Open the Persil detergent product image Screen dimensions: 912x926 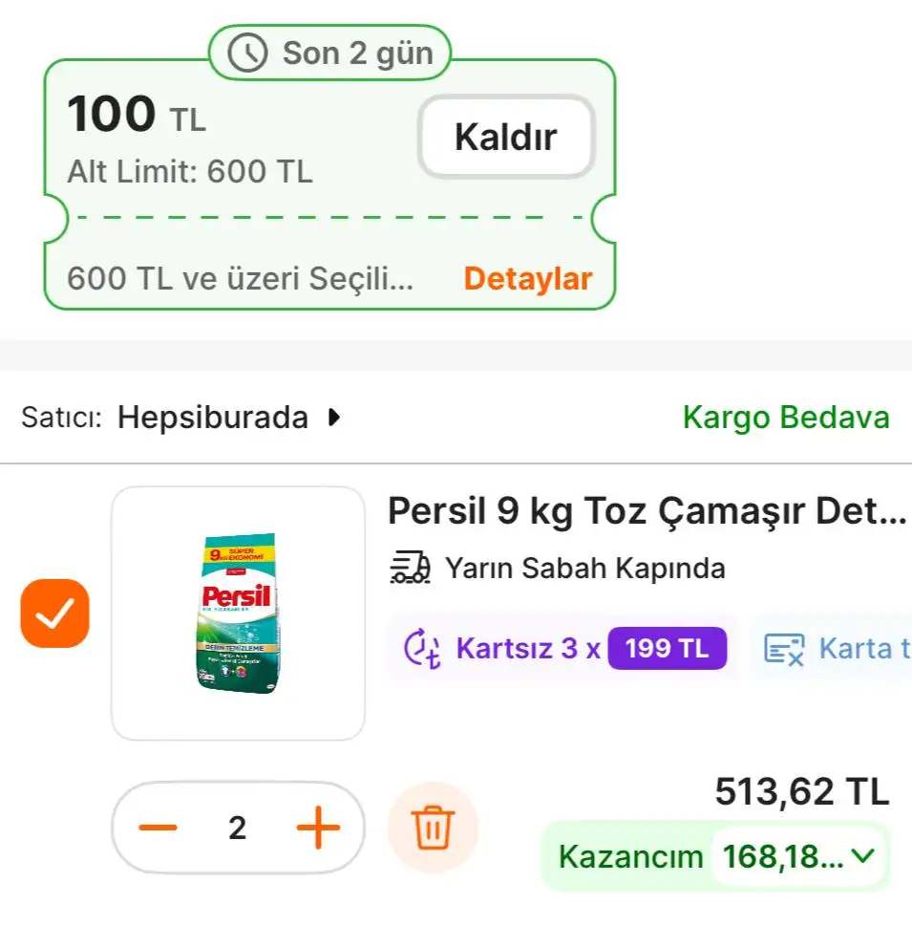point(238,613)
